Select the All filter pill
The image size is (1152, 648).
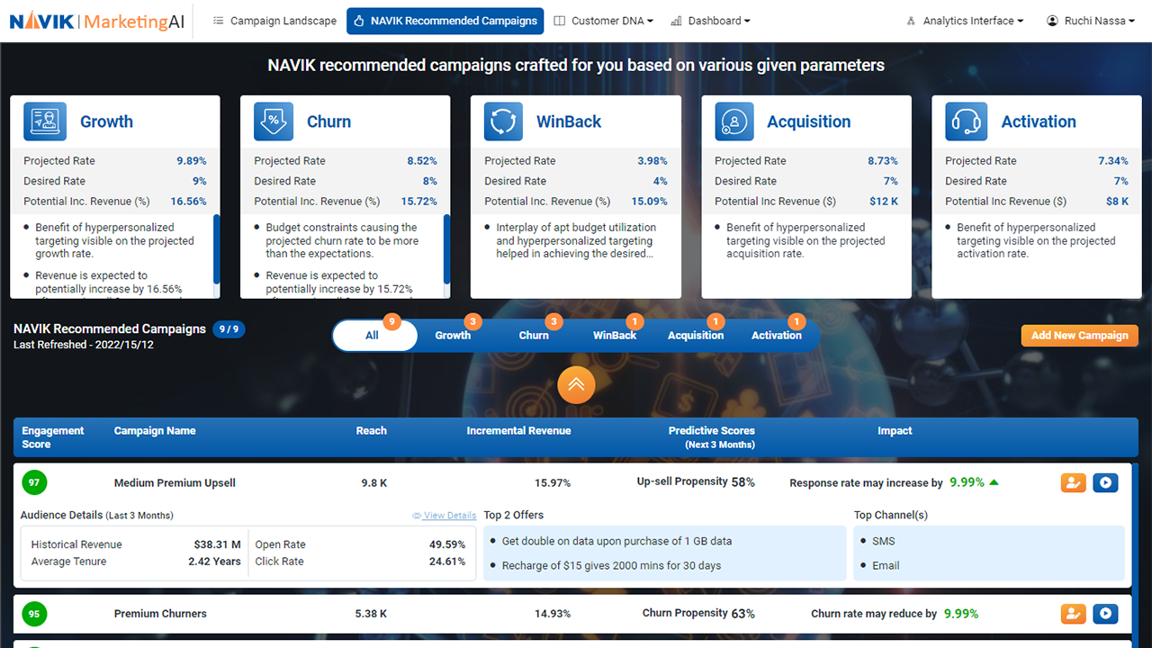374,336
